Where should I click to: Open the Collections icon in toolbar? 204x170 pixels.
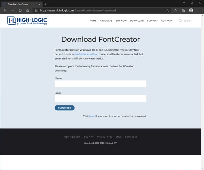point(183,11)
